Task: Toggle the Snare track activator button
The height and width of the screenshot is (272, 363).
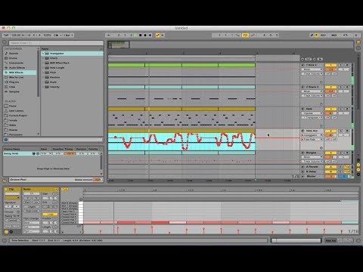Action: click(330, 87)
